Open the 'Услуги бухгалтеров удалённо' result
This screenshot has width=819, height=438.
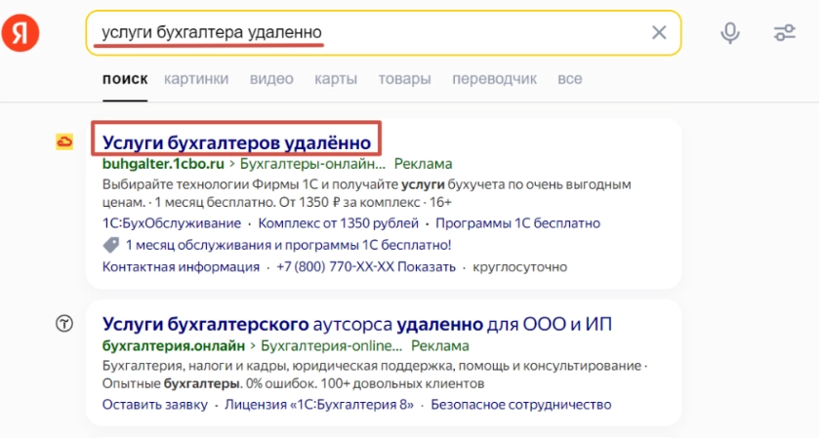click(237, 140)
